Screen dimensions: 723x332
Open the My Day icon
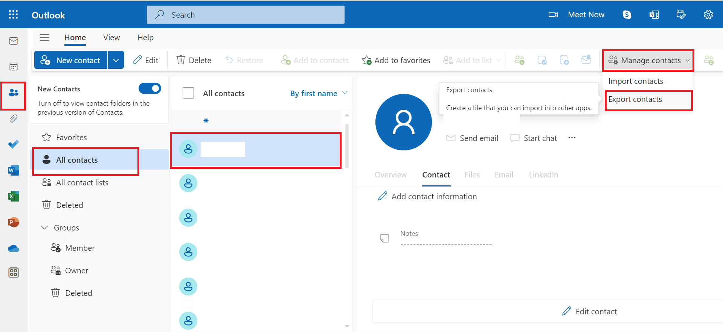681,15
